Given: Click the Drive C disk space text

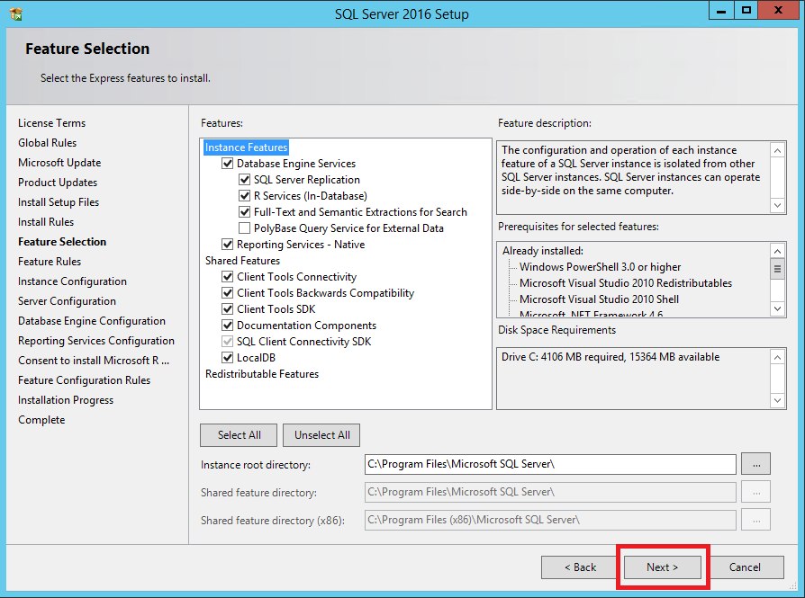Looking at the screenshot, I should click(x=611, y=357).
